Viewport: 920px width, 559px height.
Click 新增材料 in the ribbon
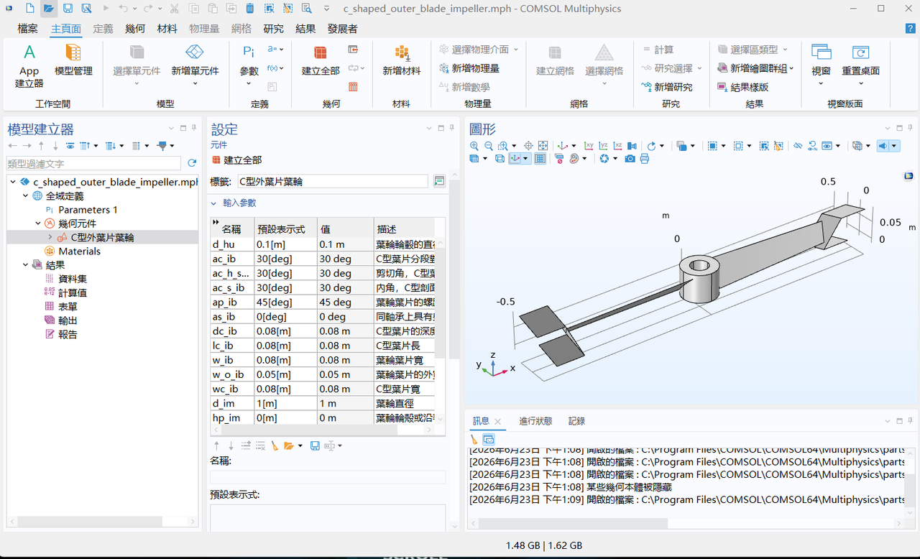click(x=402, y=60)
